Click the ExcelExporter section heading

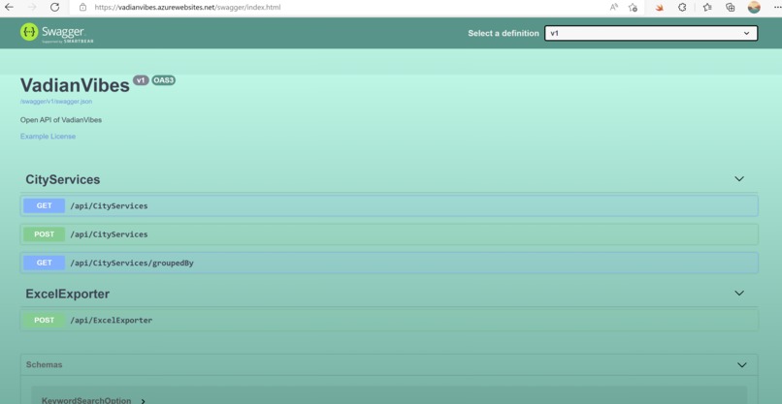pos(67,294)
